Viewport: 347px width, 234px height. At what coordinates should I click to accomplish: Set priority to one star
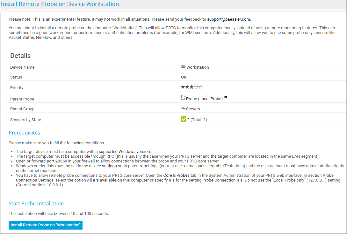click(x=183, y=87)
